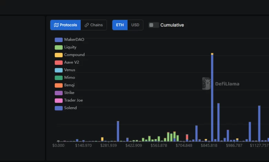Toggle Solend series via legend label
The width and height of the screenshot is (269, 162).
point(70,108)
